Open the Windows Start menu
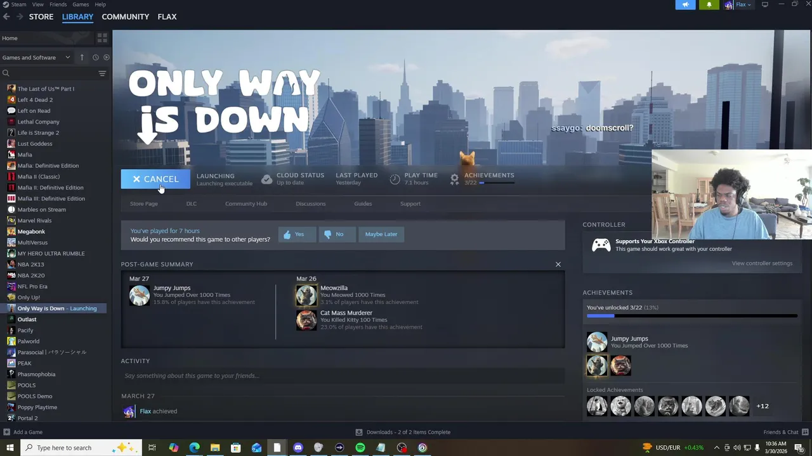Image resolution: width=812 pixels, height=456 pixels. [x=10, y=448]
